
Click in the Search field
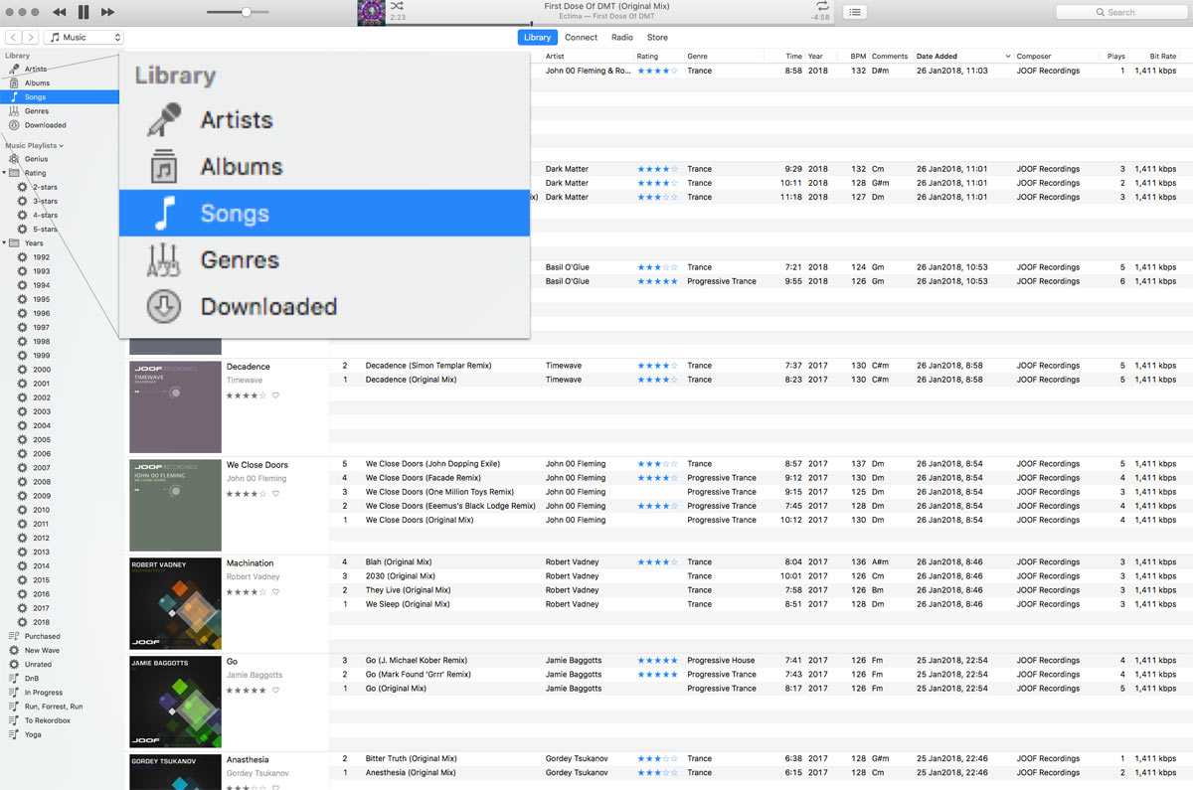pyautogui.click(x=1120, y=12)
